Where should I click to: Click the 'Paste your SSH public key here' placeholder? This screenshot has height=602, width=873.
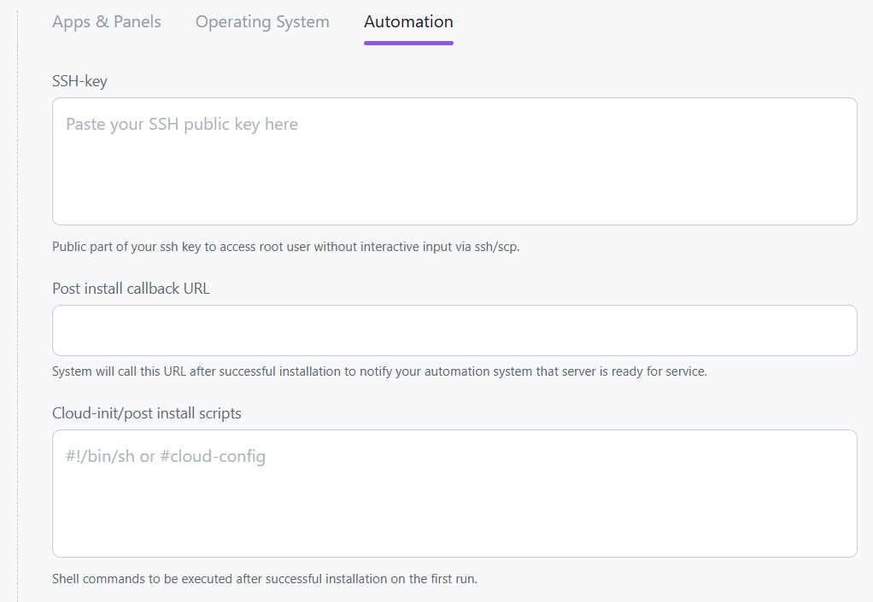[x=182, y=125]
